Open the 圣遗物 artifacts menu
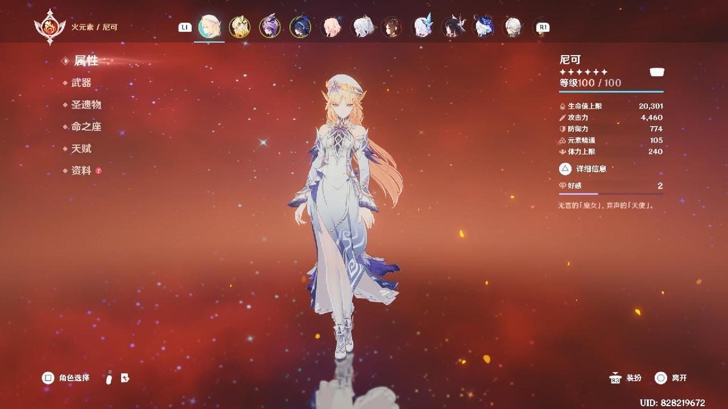 click(86, 105)
